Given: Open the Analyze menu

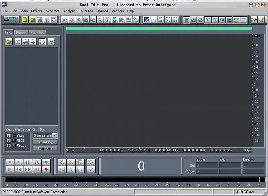Looking at the screenshot, I should [69, 11].
